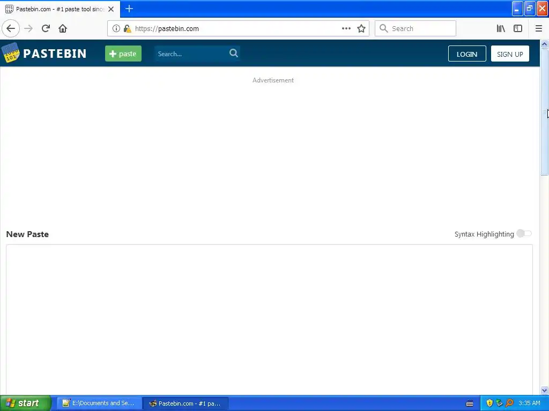
Task: Toggle the sidebar view icon
Action: pos(518,28)
